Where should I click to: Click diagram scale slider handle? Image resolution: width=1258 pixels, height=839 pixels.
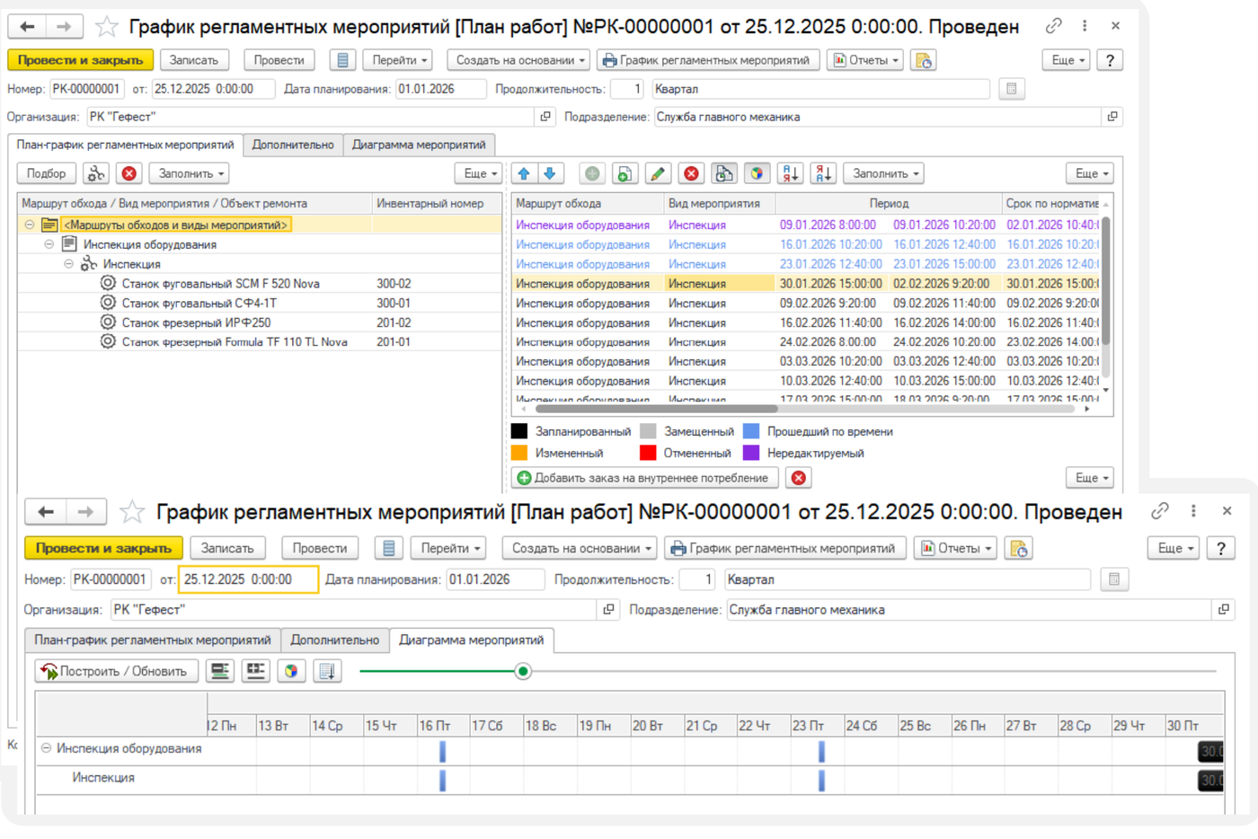(523, 671)
